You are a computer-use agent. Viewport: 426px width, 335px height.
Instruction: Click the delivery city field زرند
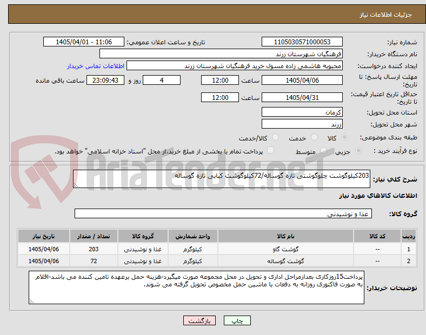click(302, 124)
